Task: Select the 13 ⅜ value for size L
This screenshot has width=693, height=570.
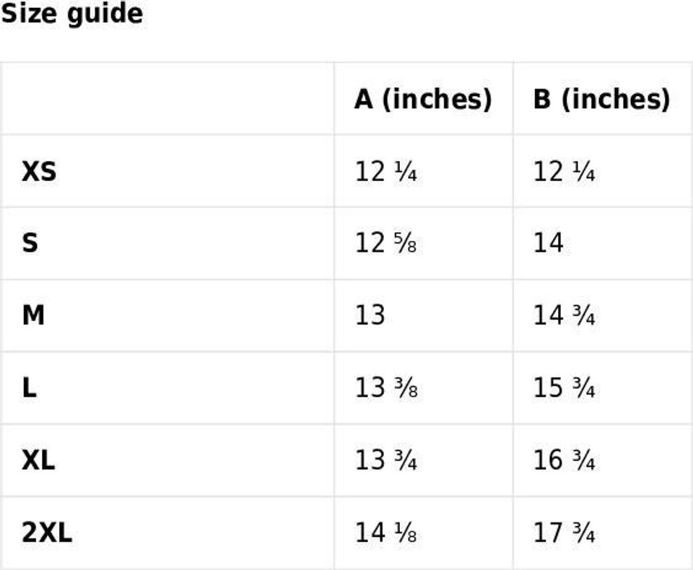Action: [385, 388]
